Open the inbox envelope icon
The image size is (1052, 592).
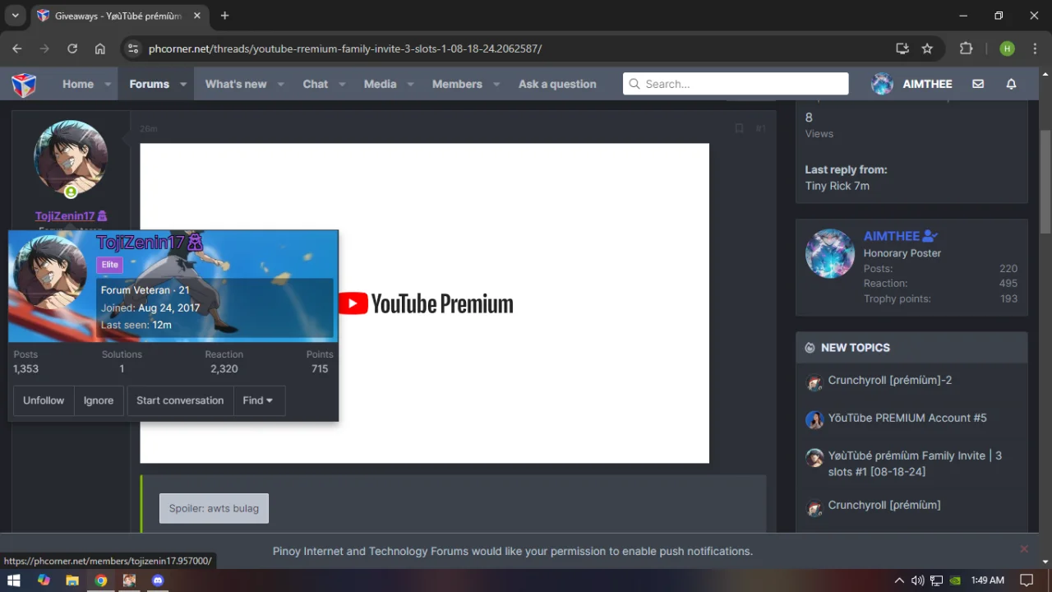click(x=978, y=84)
